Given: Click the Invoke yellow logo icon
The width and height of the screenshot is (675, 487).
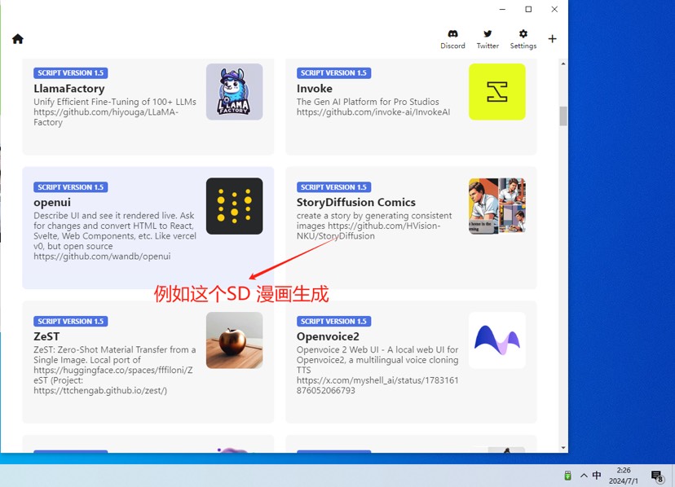Looking at the screenshot, I should tap(496, 92).
